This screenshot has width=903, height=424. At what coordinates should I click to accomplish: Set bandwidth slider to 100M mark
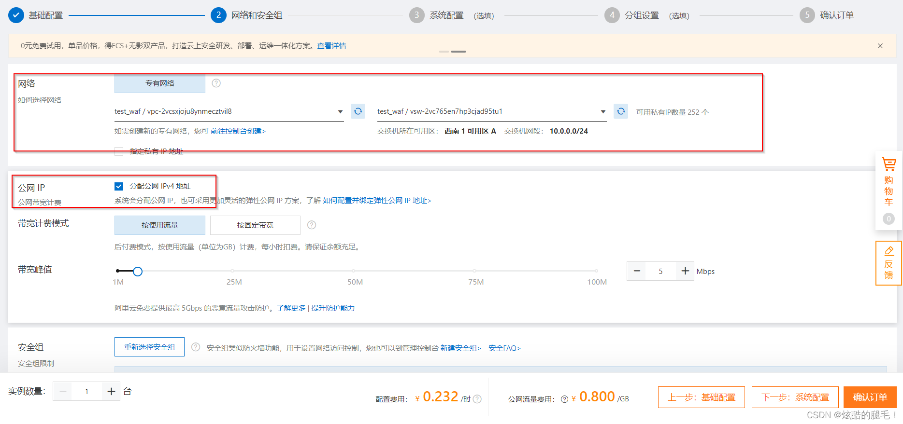(597, 271)
